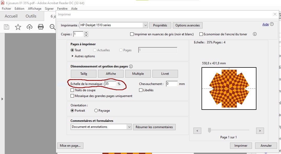Image resolution: width=281 pixels, height=154 pixels.
Task: Click the Imprimer button
Action: pyautogui.click(x=241, y=146)
